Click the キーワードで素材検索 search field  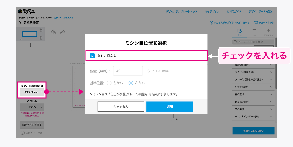coord(253,42)
